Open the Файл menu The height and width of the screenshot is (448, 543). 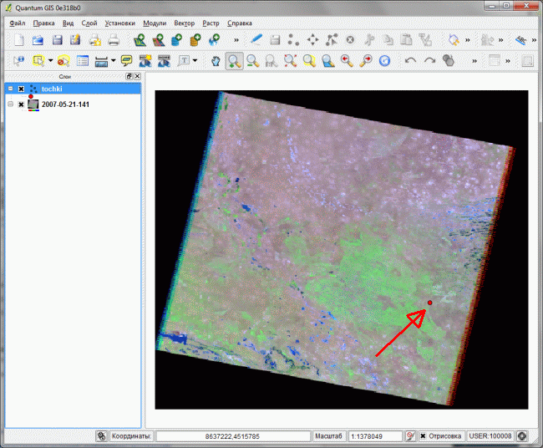click(18, 23)
